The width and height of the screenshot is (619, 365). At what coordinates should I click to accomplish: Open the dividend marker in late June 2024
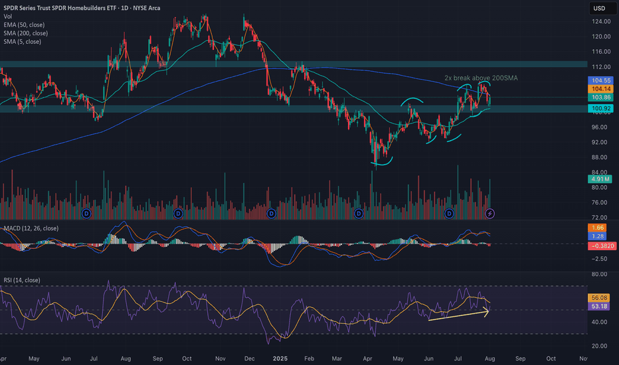coord(86,214)
